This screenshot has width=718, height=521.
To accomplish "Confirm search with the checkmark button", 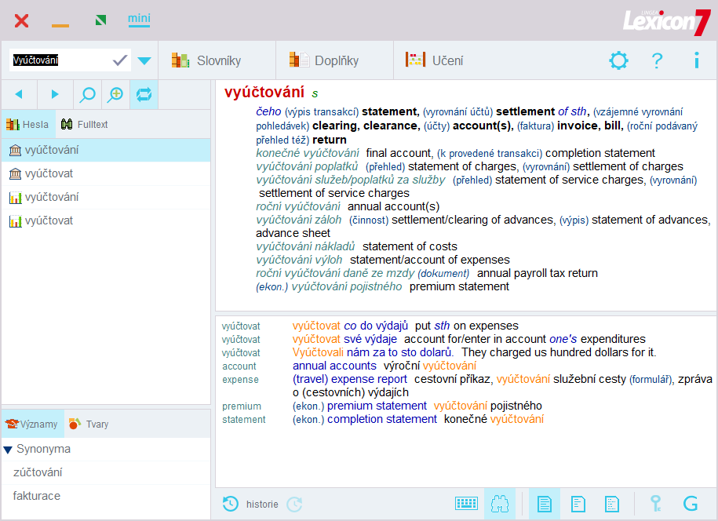I will pyautogui.click(x=118, y=59).
